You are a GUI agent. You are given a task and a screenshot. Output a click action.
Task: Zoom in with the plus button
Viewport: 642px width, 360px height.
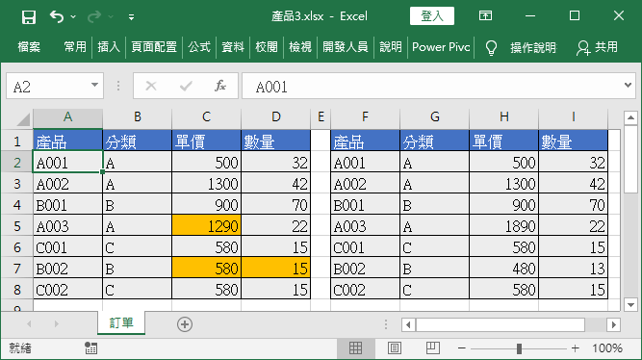pos(576,348)
